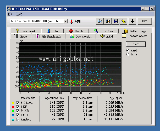160x131 pixels.
Task: Select the Write radio button
Action: point(128,54)
